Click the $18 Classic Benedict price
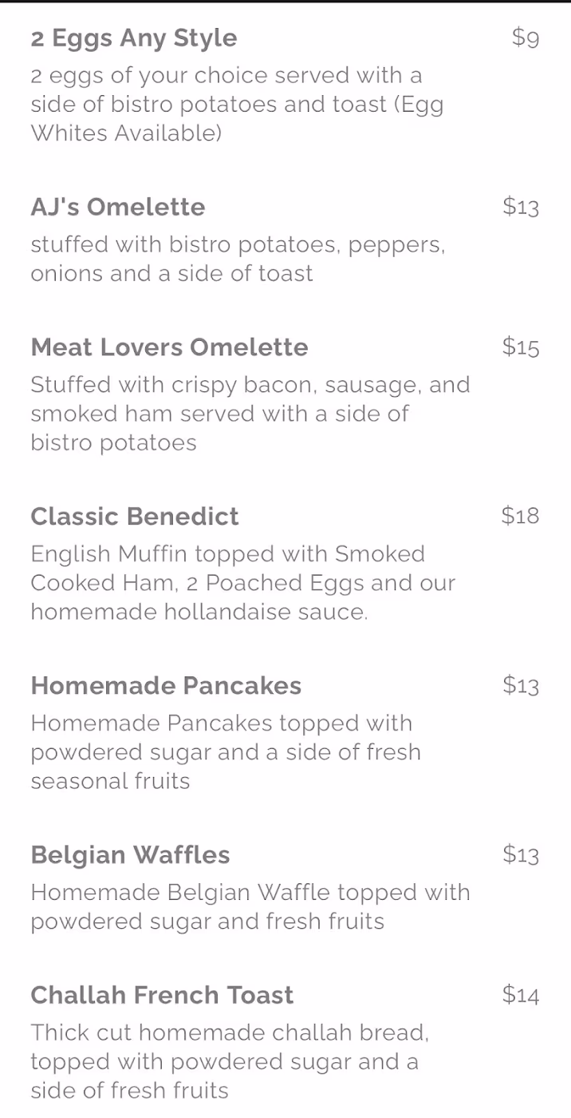This screenshot has width=571, height=1118. (521, 516)
